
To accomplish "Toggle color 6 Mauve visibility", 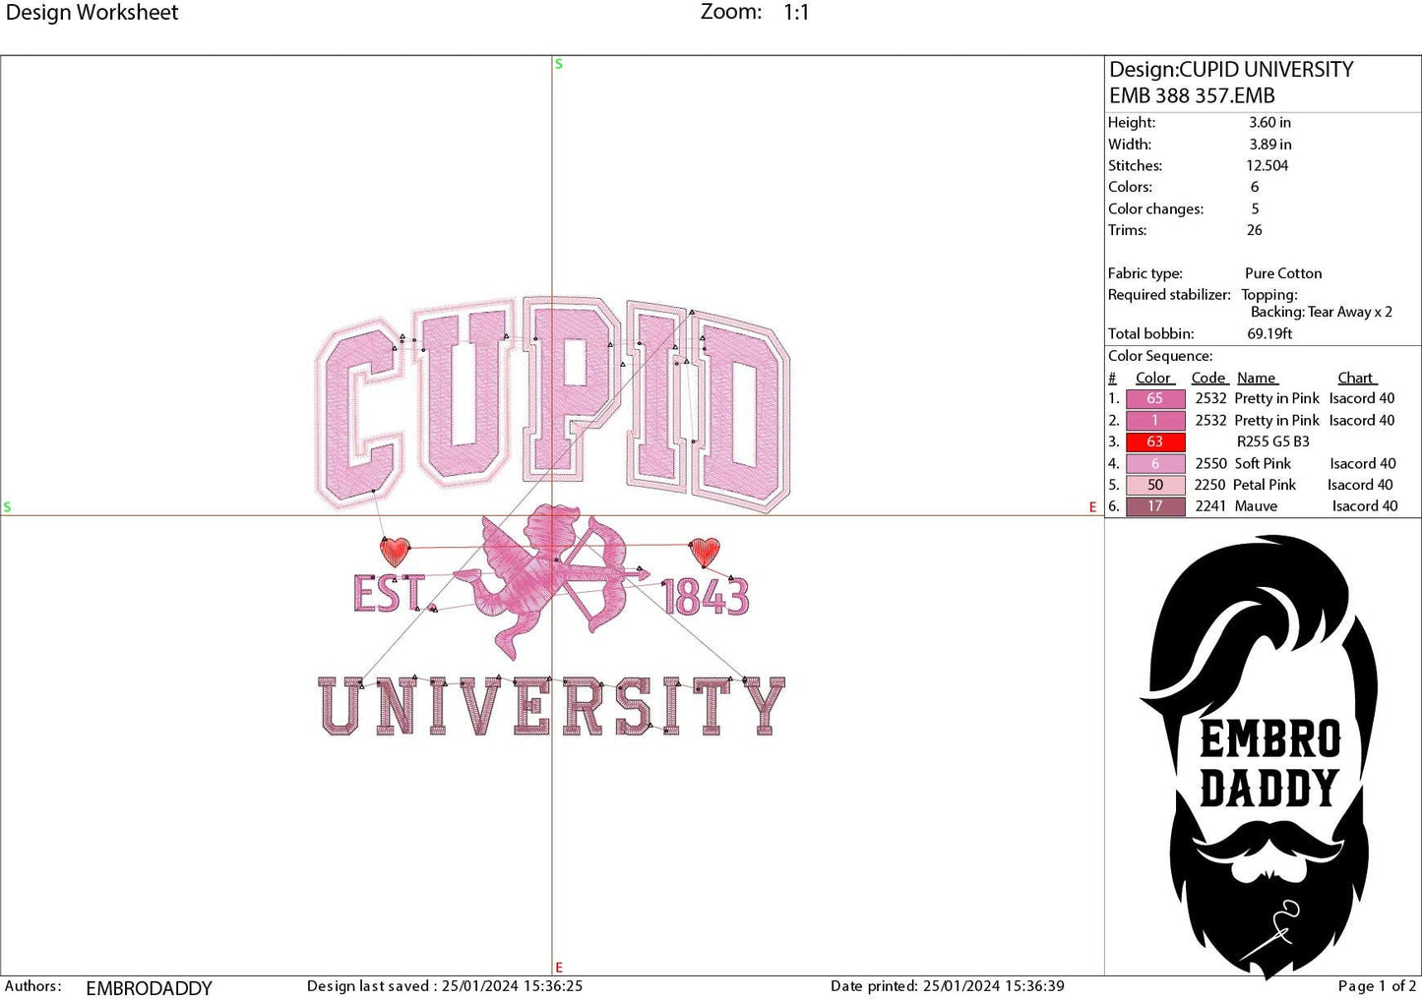I will tap(1154, 505).
